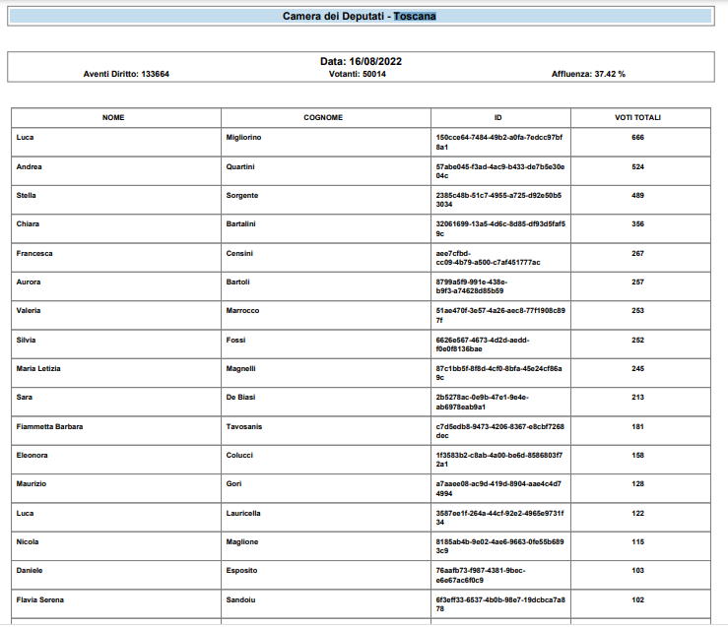Click the COGNOME column header
This screenshot has width=728, height=627.
click(323, 118)
